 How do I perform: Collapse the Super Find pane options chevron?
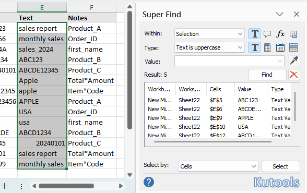tap(279, 14)
